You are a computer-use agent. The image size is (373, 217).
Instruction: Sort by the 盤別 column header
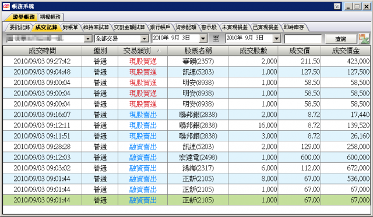tap(100, 51)
